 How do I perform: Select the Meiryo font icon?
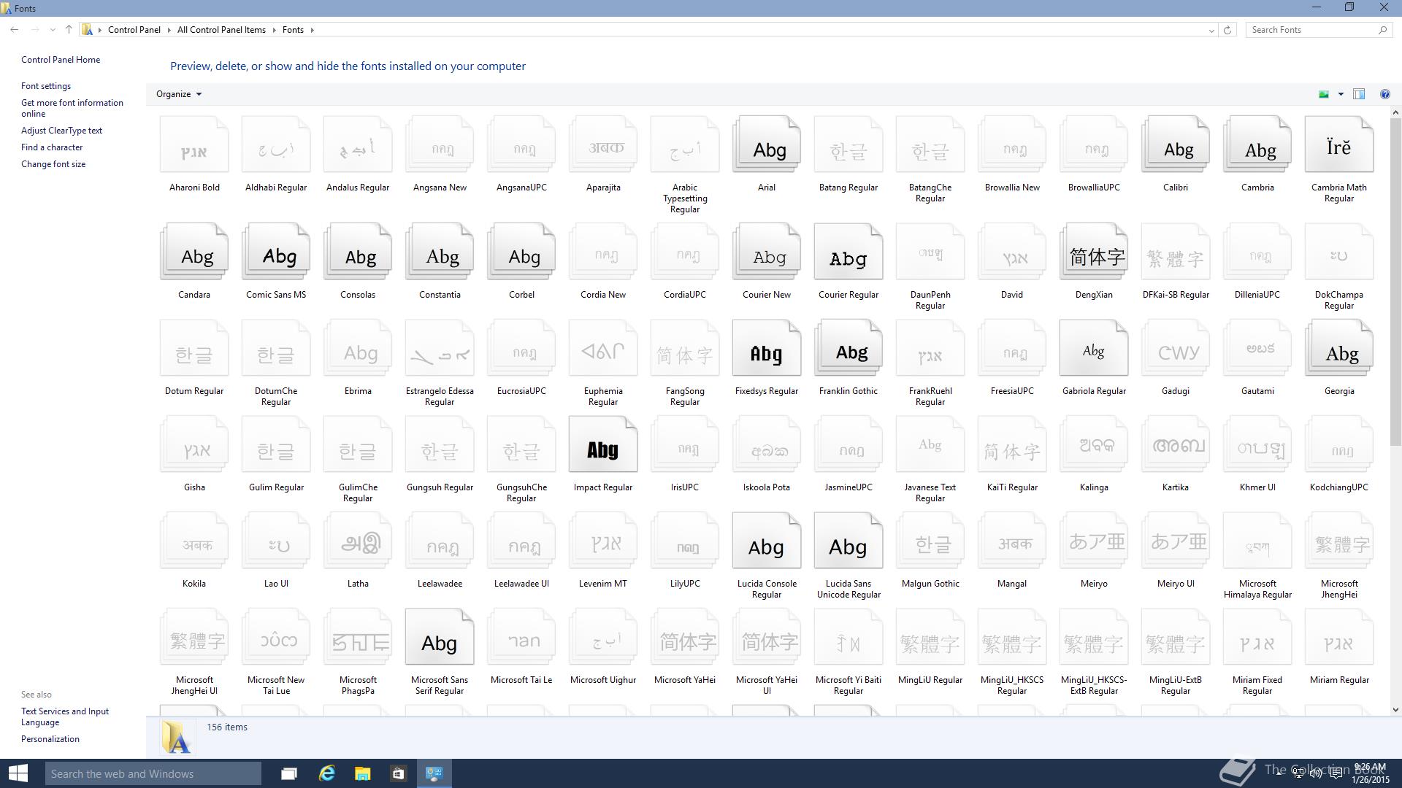click(x=1094, y=541)
